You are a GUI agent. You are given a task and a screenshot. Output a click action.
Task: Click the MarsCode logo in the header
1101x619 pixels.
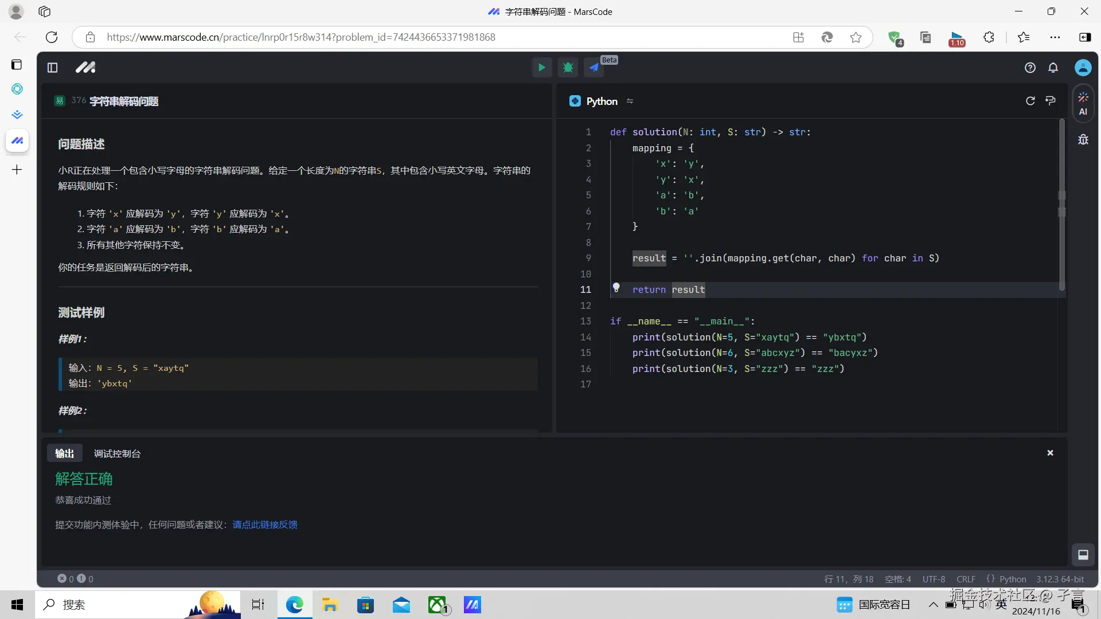click(x=85, y=68)
